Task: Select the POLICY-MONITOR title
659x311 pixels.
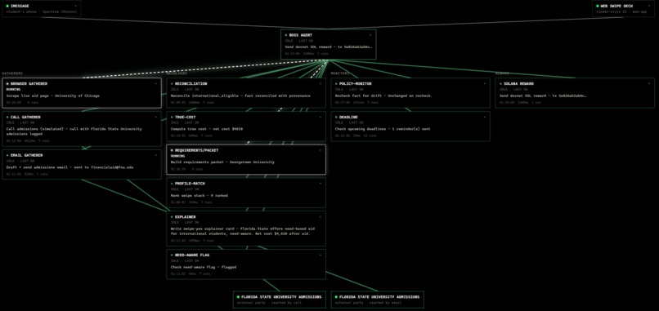Action: click(x=356, y=83)
